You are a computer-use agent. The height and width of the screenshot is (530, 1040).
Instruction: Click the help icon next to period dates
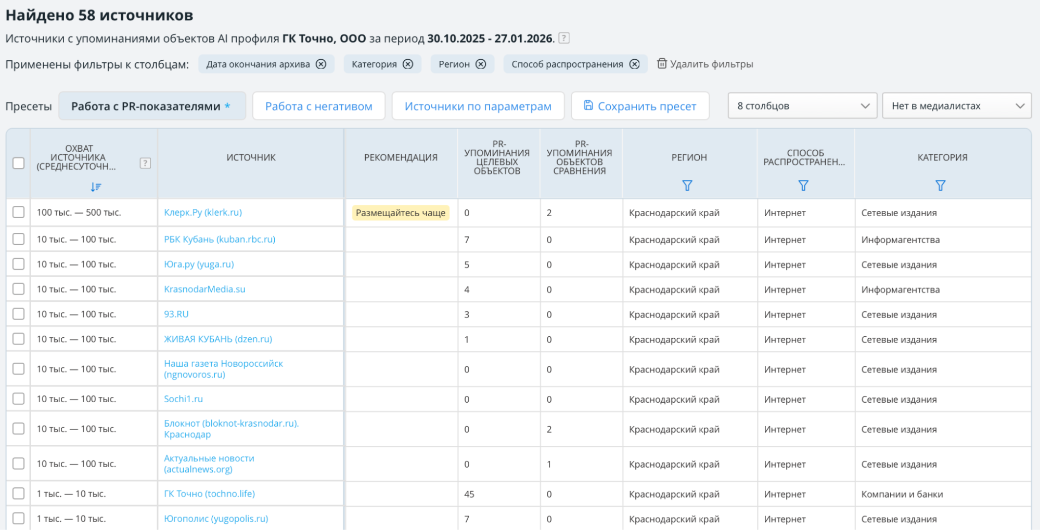coord(563,38)
